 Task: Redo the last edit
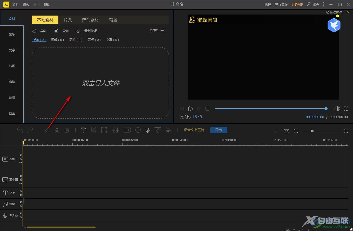pyautogui.click(x=30, y=130)
